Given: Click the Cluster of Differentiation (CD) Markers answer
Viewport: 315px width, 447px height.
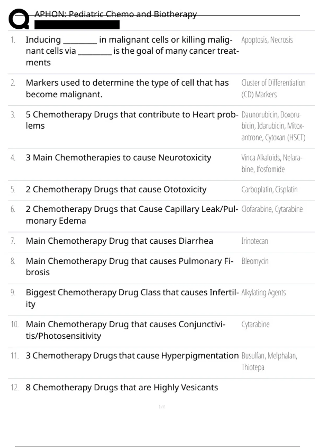Looking at the screenshot, I should [x=273, y=89].
